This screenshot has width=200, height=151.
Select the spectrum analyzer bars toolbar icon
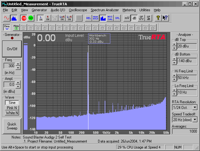click(14, 18)
